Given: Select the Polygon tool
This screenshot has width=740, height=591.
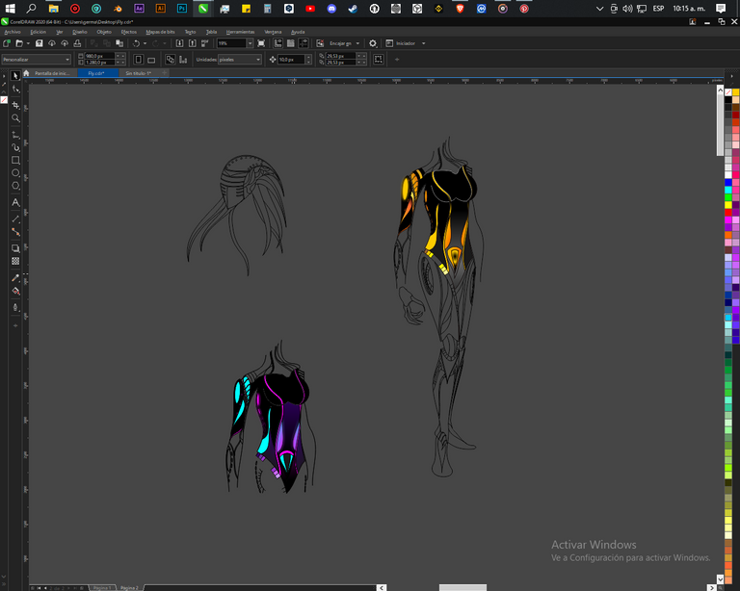Looking at the screenshot, I should pyautogui.click(x=15, y=186).
